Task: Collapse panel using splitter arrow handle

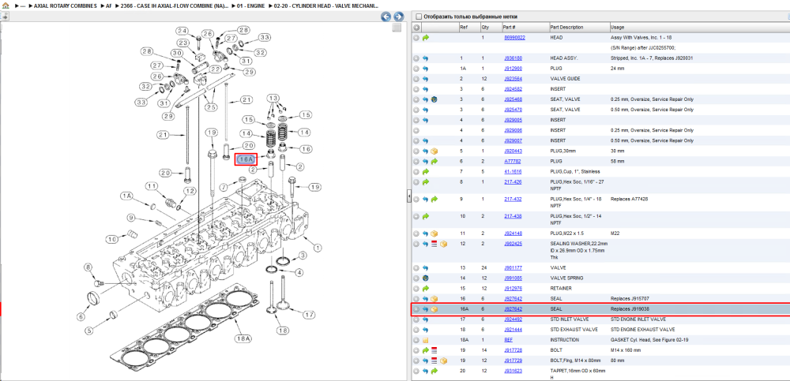Action: click(409, 196)
